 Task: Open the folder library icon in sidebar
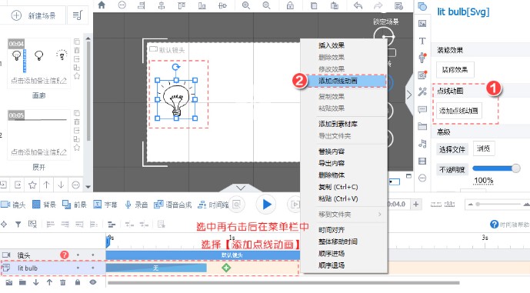click(x=422, y=126)
